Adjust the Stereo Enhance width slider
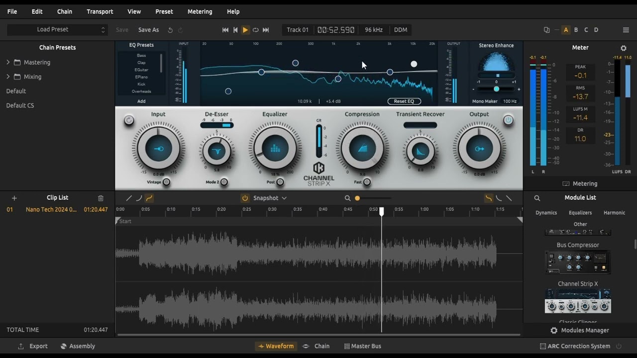 [x=496, y=89]
